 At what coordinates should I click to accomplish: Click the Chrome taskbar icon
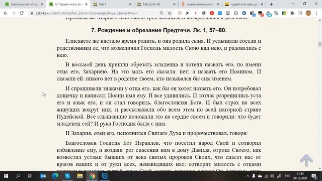tap(92, 176)
